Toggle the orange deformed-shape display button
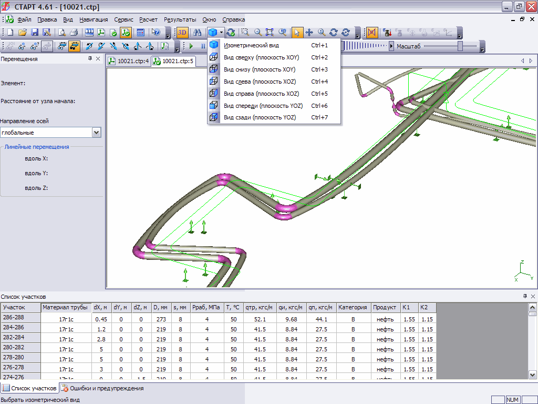 [x=373, y=33]
